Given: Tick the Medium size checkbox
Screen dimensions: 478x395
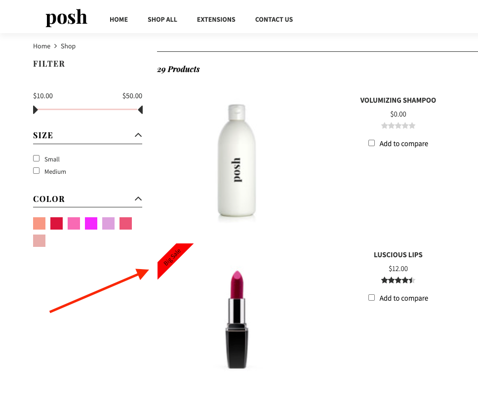Looking at the screenshot, I should coord(36,171).
